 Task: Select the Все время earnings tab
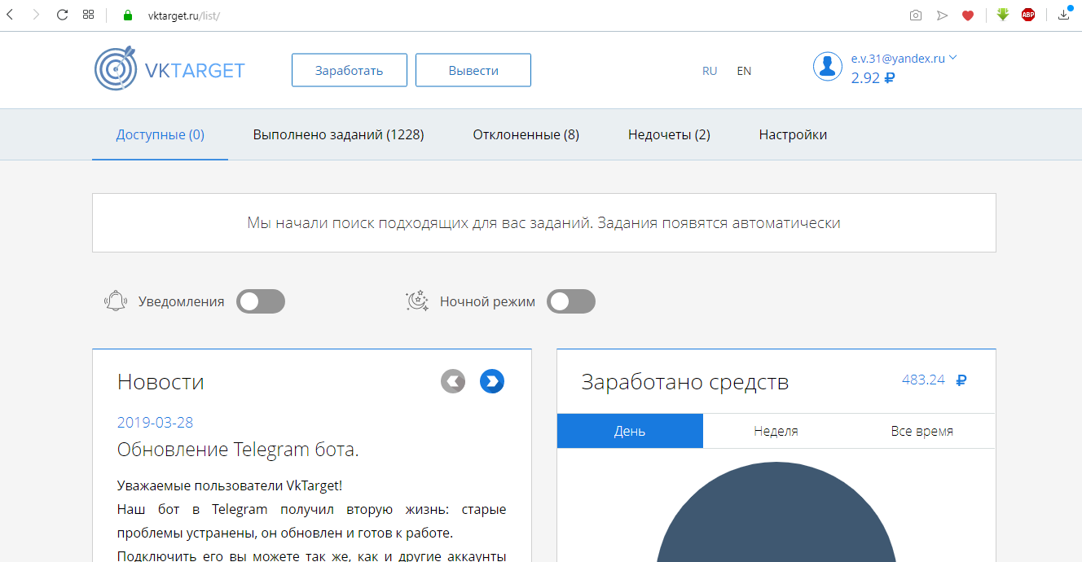click(x=922, y=431)
